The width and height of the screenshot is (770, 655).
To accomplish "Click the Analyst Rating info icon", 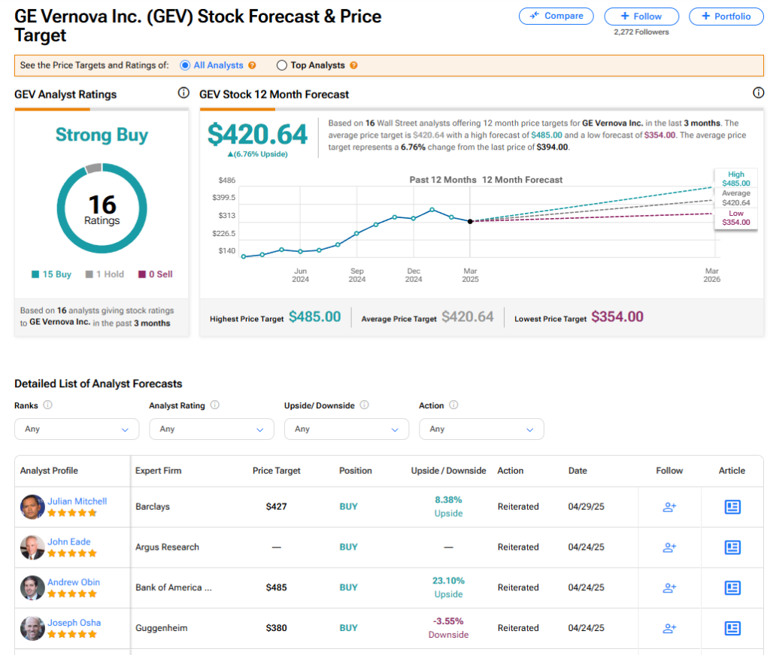I will 214,405.
